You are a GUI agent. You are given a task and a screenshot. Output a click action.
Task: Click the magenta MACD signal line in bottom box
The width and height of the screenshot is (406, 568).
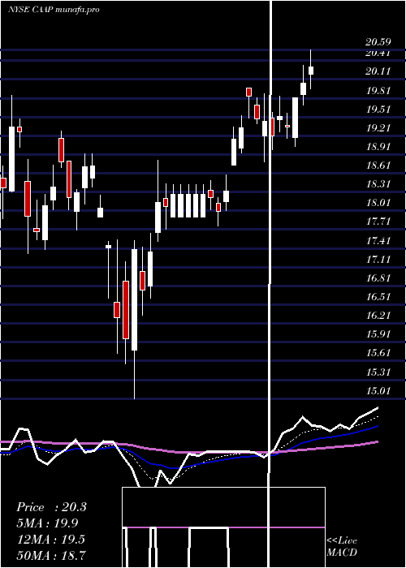pyautogui.click(x=223, y=527)
